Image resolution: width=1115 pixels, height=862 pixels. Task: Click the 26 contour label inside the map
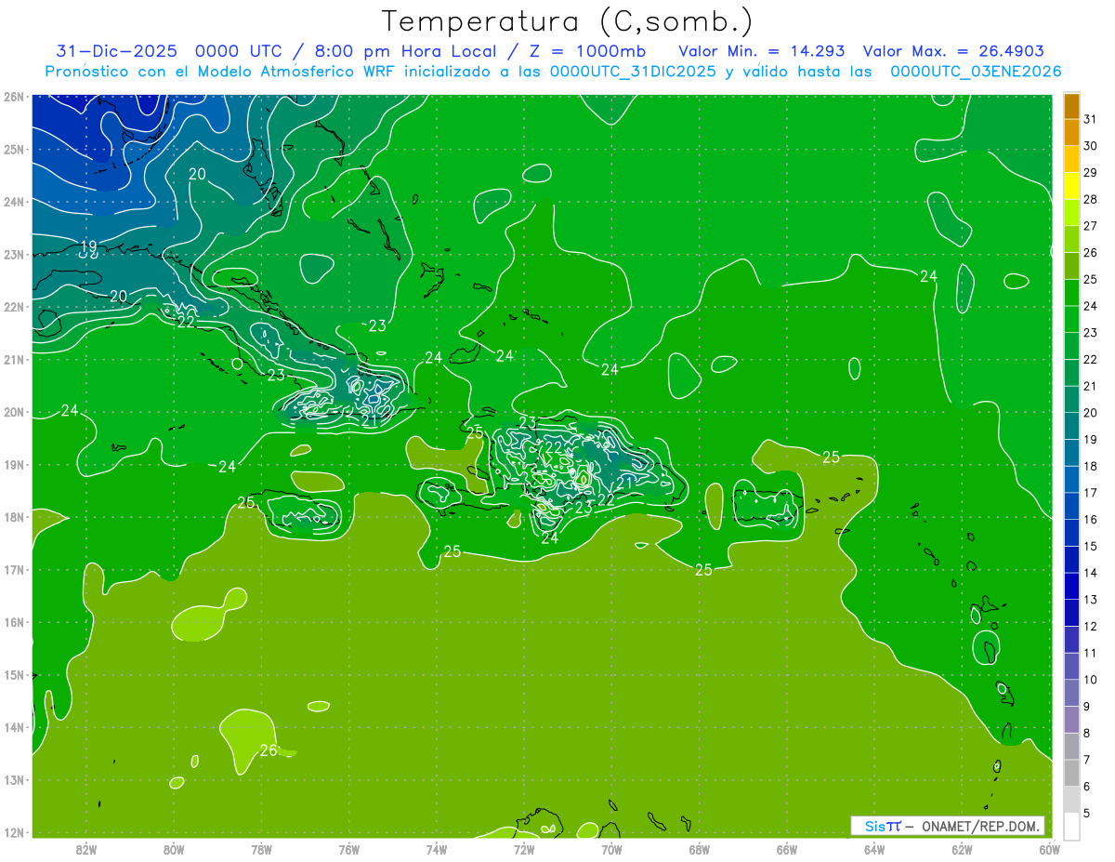click(269, 750)
